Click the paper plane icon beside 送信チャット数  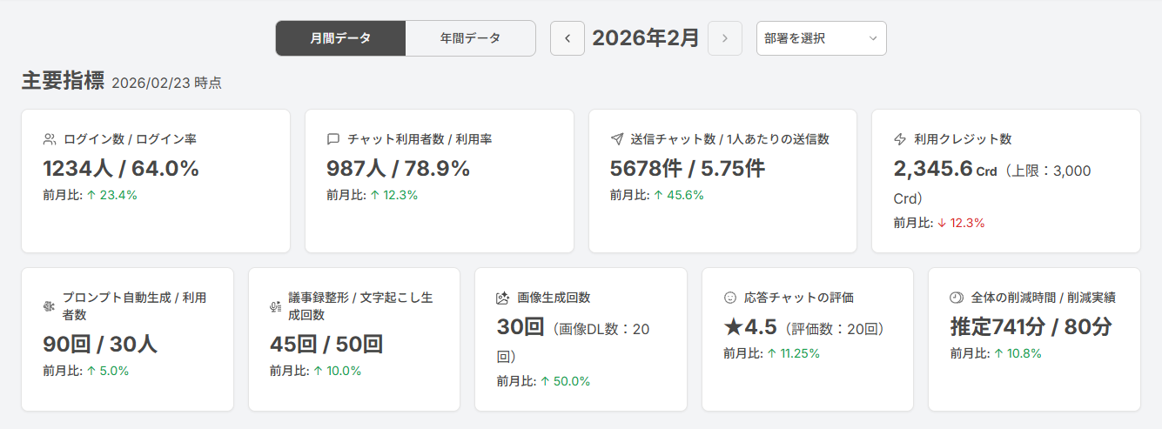point(617,139)
